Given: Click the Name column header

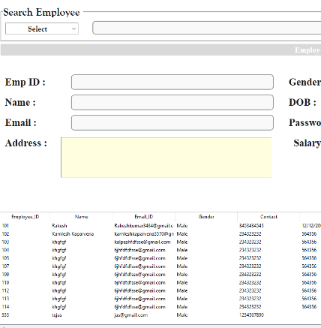Looking at the screenshot, I should click(x=81, y=217).
